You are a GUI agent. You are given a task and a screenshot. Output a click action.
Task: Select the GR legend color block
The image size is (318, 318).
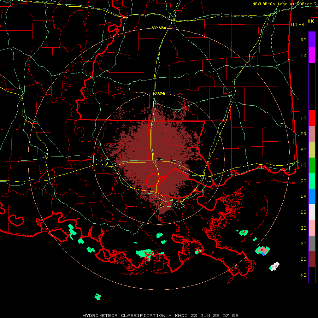[312, 134]
